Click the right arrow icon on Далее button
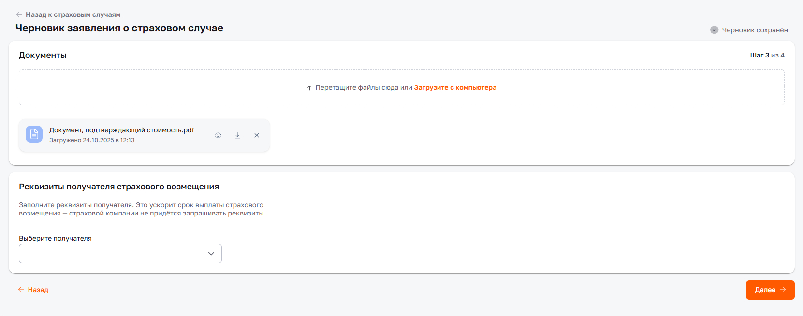This screenshot has height=316, width=803. [783, 290]
